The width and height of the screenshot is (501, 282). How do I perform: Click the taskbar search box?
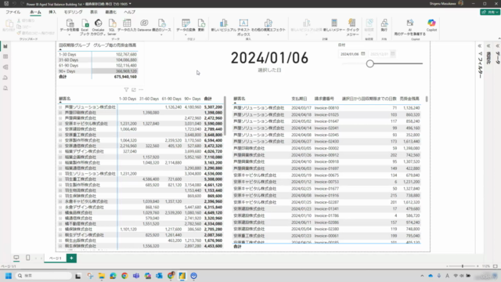[x=44, y=276]
